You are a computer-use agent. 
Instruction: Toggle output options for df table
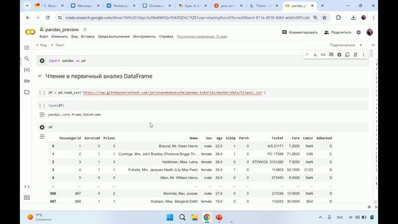coord(42,137)
